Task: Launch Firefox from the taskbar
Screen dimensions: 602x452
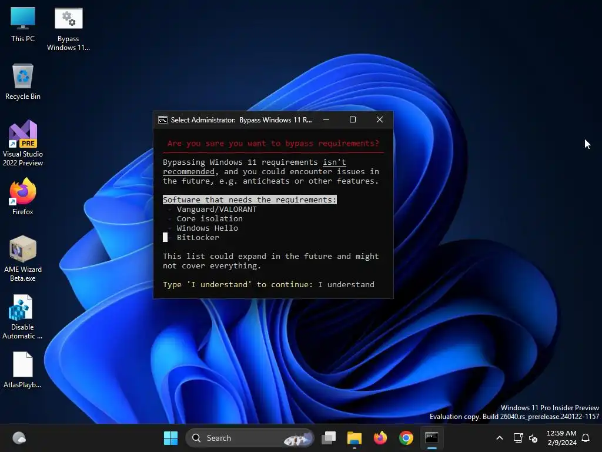Action: pyautogui.click(x=380, y=438)
